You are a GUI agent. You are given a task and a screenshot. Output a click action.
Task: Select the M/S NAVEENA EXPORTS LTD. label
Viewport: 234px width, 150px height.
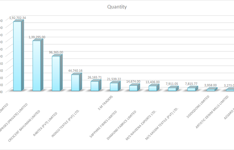pos(141,125)
